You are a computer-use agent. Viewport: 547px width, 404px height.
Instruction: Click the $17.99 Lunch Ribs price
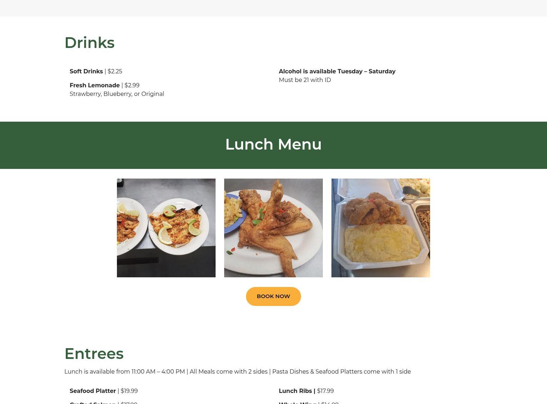coord(325,391)
